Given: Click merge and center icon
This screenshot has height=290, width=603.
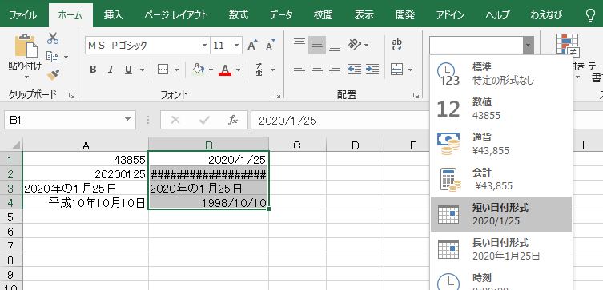Looking at the screenshot, I should (x=397, y=70).
